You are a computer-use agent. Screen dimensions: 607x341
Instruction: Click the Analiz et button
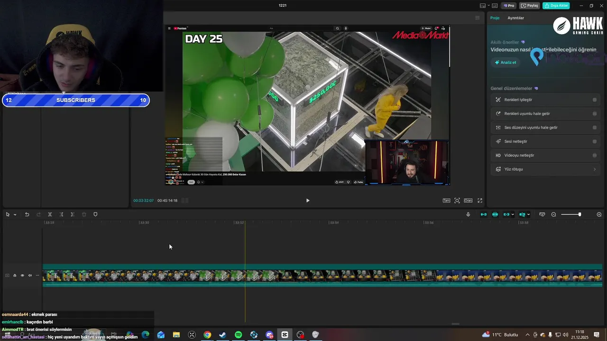tap(505, 63)
